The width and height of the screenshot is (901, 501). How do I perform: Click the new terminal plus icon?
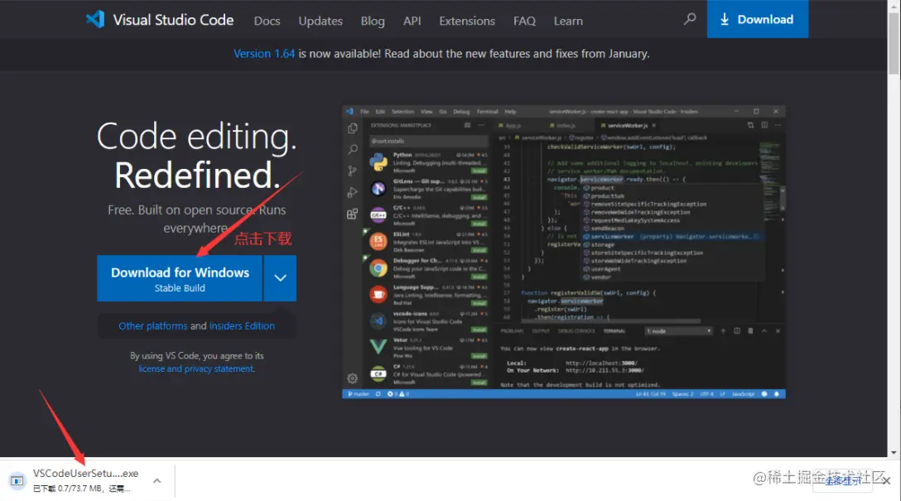coord(724,331)
